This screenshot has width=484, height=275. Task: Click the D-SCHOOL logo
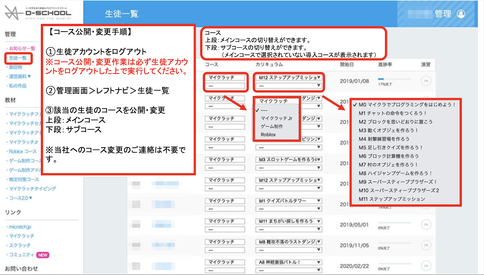pos(38,13)
